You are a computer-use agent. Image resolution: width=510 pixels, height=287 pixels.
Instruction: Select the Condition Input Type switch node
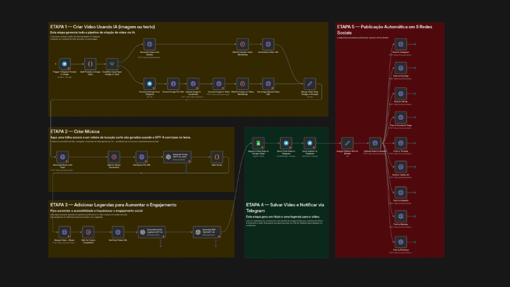pos(113,64)
